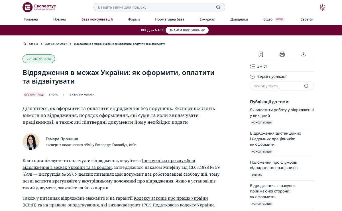
Task: Click 'Головна' breadcrumb link
Action: click(x=33, y=44)
